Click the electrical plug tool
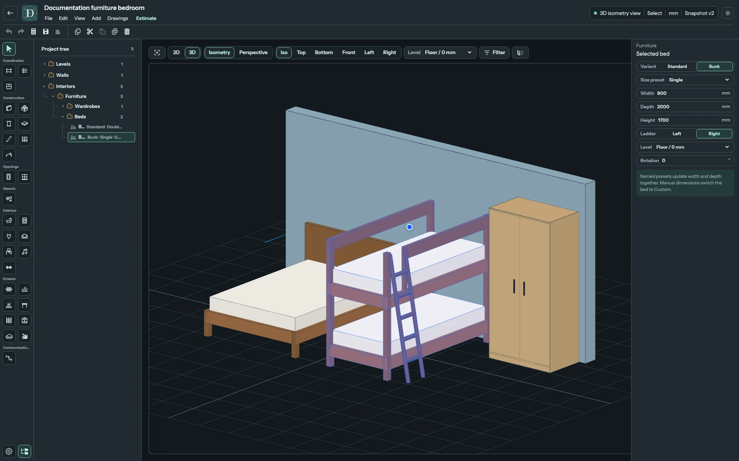Screen dimensions: 739x461 point(9,236)
